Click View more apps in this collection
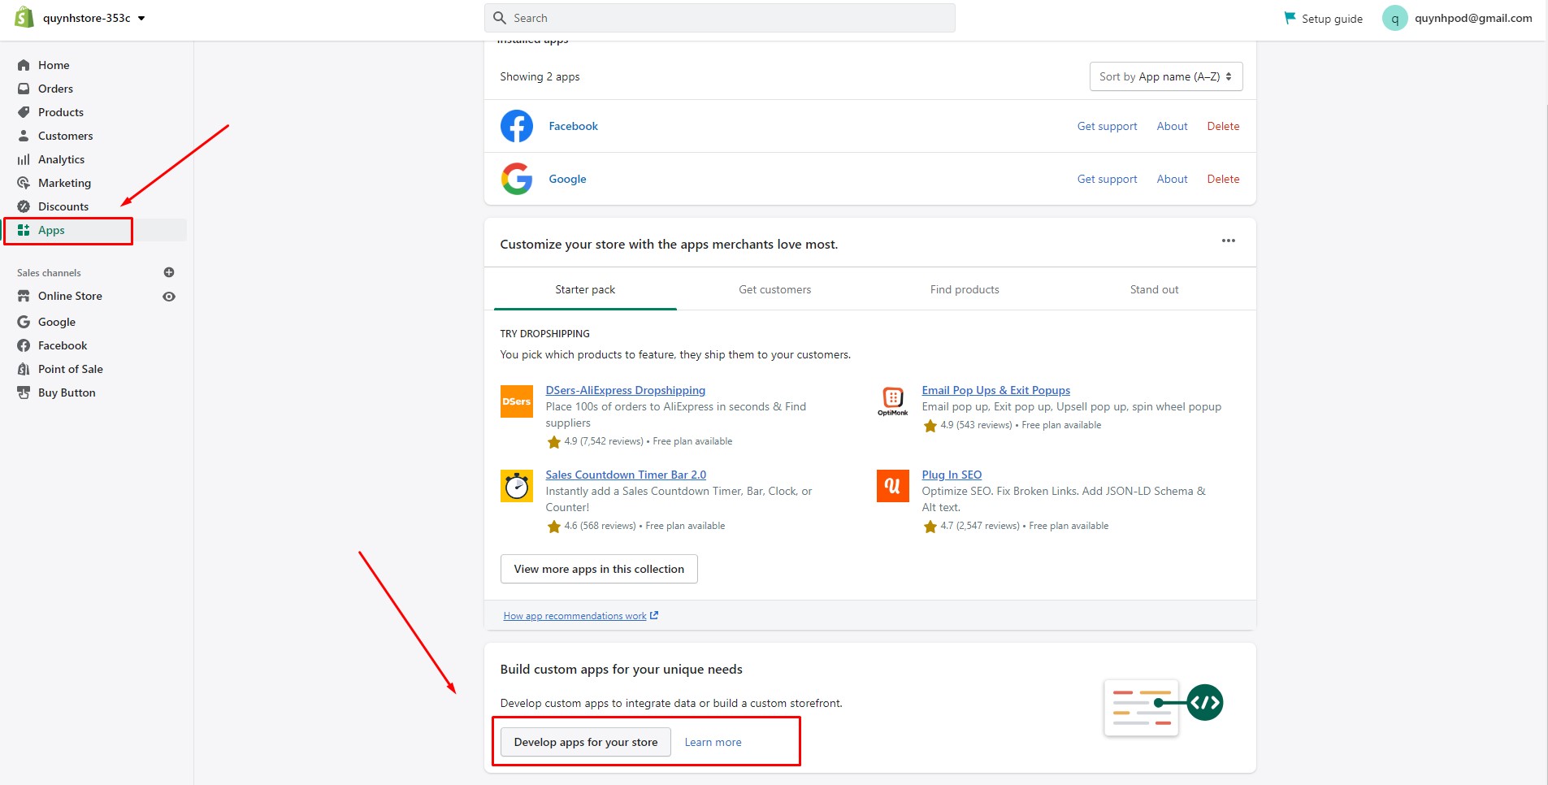Viewport: 1548px width, 785px height. (x=599, y=569)
